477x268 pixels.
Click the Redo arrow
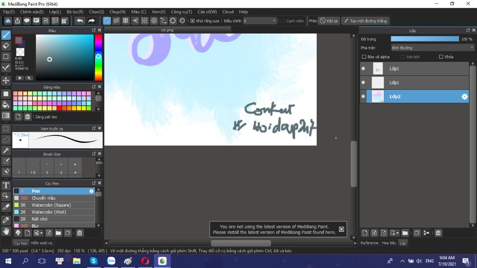click(x=91, y=20)
